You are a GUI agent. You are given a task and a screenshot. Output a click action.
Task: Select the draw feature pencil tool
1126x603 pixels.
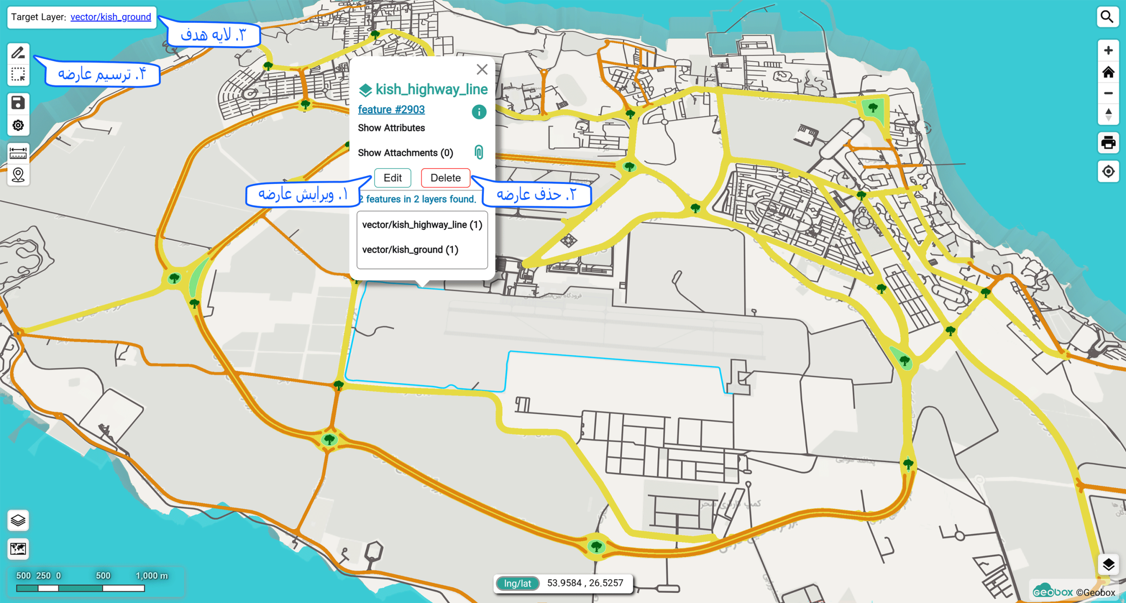click(18, 53)
